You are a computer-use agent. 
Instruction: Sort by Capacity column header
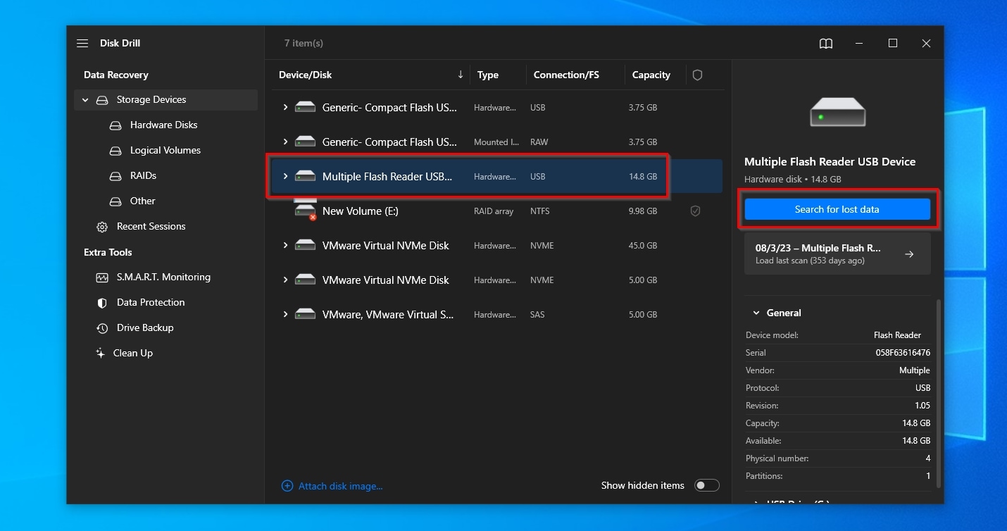click(651, 75)
